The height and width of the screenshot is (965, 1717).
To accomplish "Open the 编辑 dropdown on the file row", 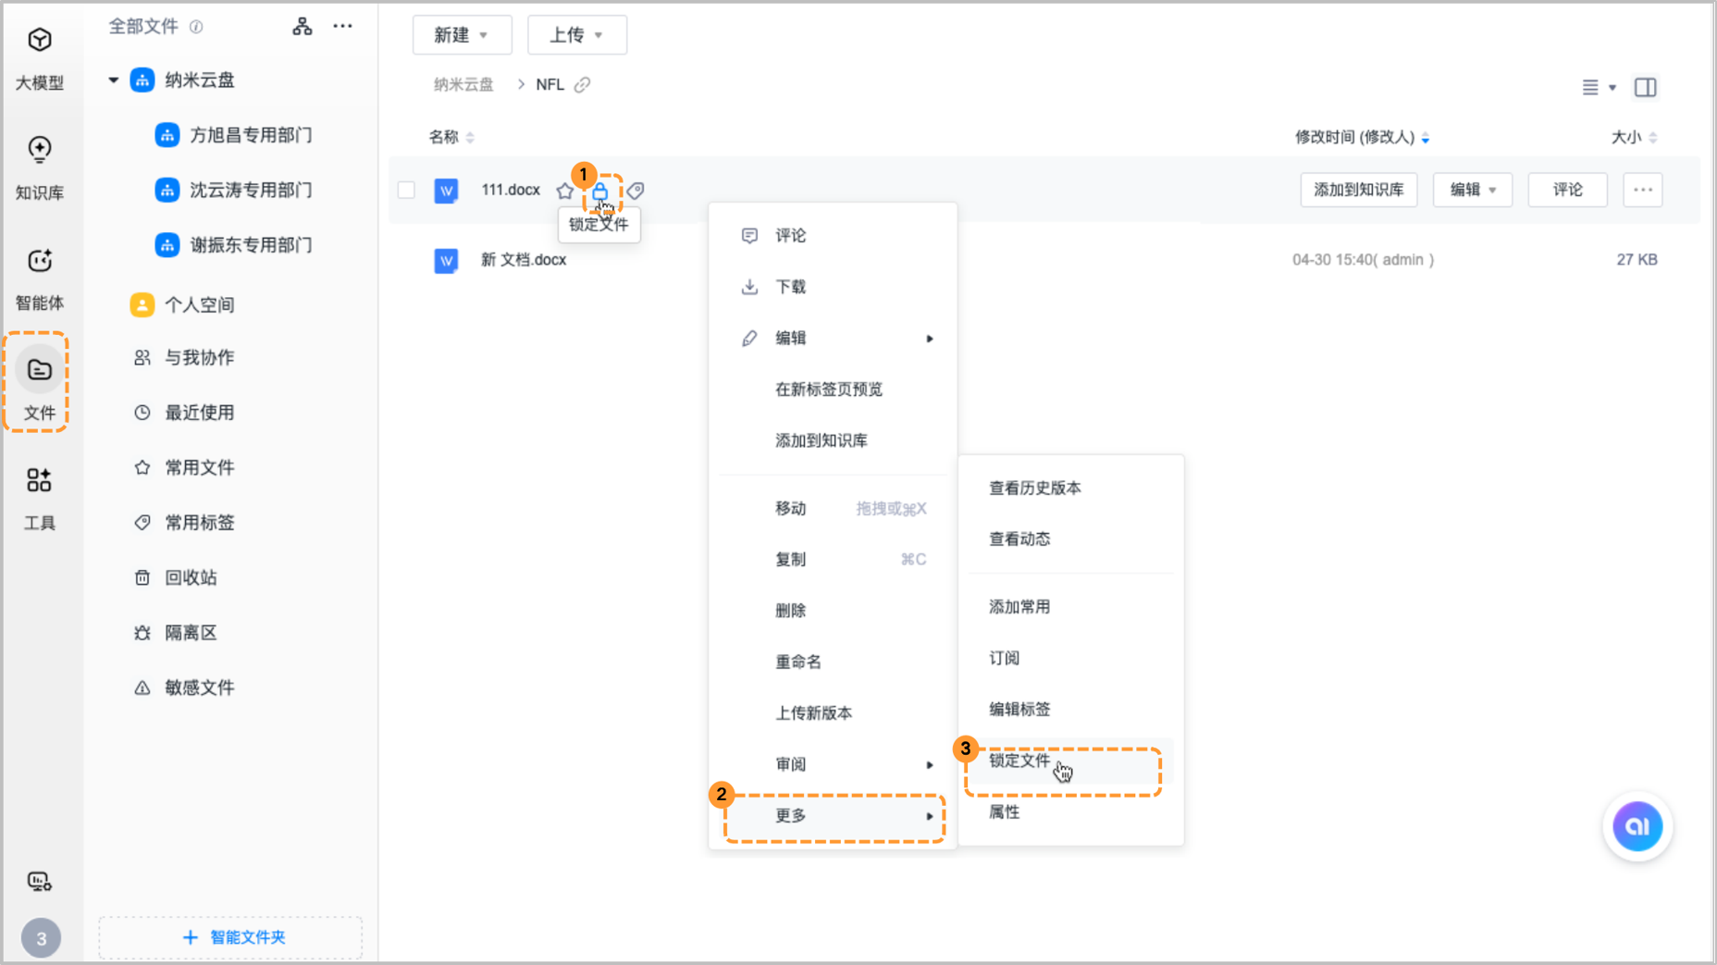I will tap(1472, 190).
